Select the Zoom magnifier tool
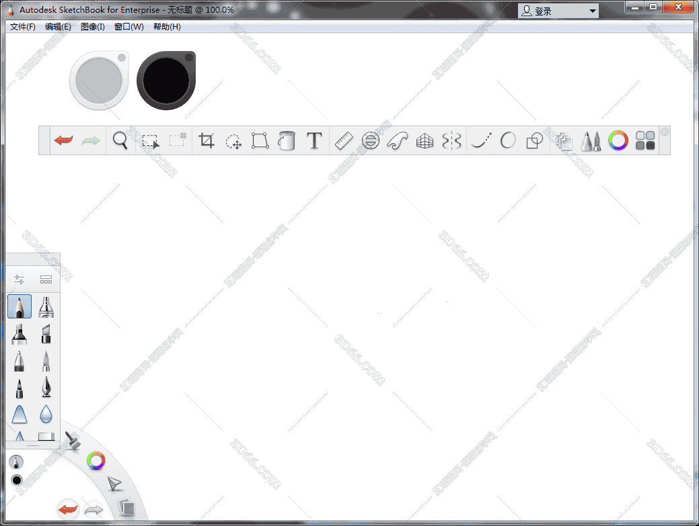 coord(120,141)
